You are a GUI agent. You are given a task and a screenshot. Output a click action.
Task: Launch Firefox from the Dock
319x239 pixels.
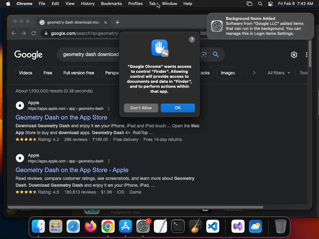coord(91,226)
